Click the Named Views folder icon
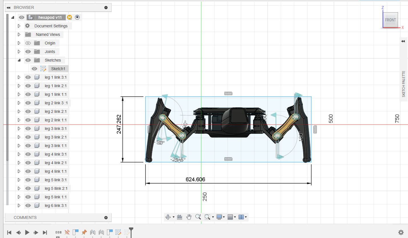Image resolution: width=408 pixels, height=238 pixels. coord(28,34)
